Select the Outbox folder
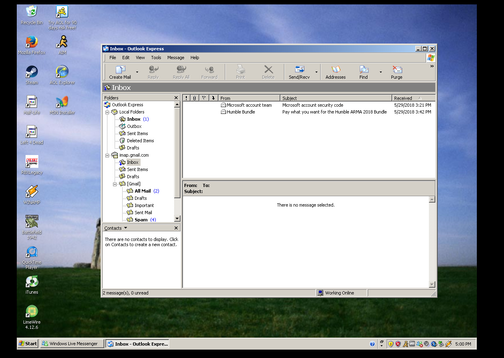The image size is (504, 358). [131, 127]
